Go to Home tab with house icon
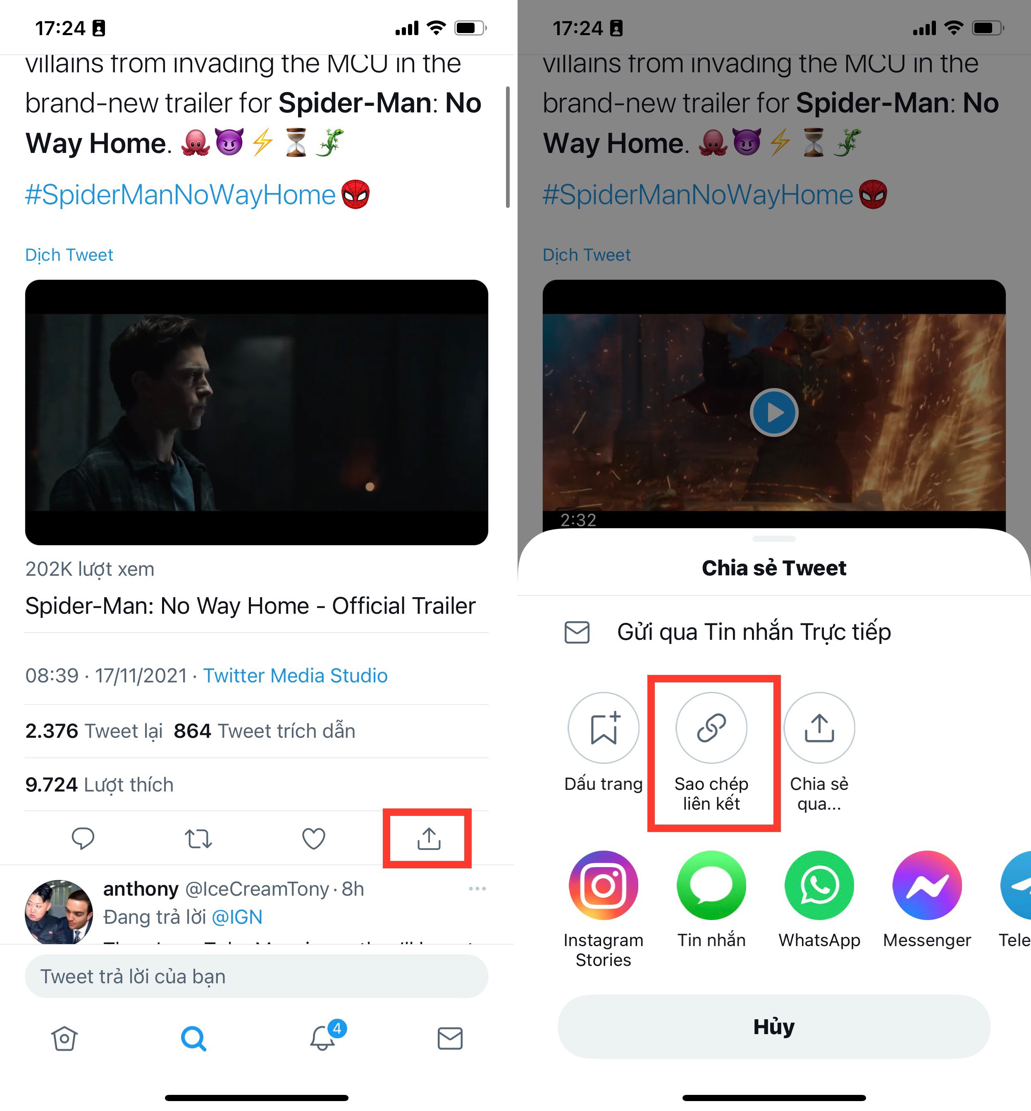The width and height of the screenshot is (1031, 1111). tap(65, 1039)
